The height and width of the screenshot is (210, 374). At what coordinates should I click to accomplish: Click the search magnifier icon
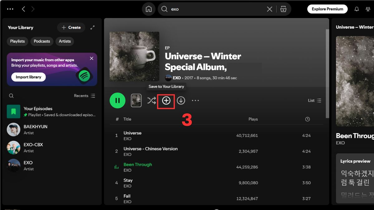tap(164, 9)
